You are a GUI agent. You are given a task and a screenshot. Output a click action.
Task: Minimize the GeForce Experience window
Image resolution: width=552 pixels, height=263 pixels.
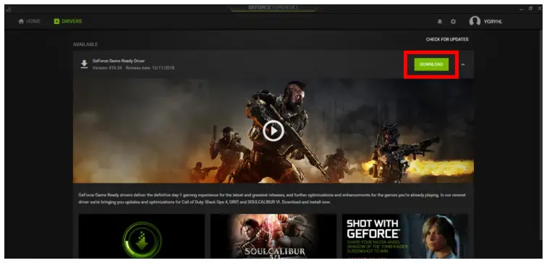[x=522, y=9]
